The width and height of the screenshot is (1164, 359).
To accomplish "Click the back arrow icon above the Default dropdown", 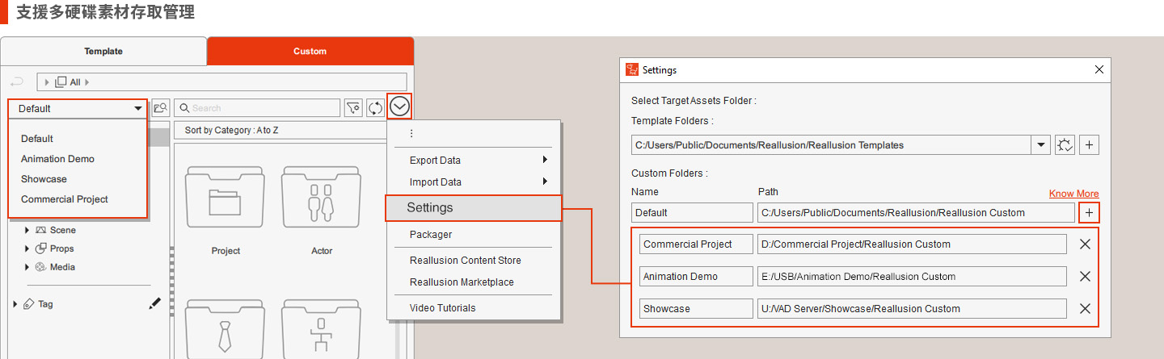I will [x=17, y=82].
